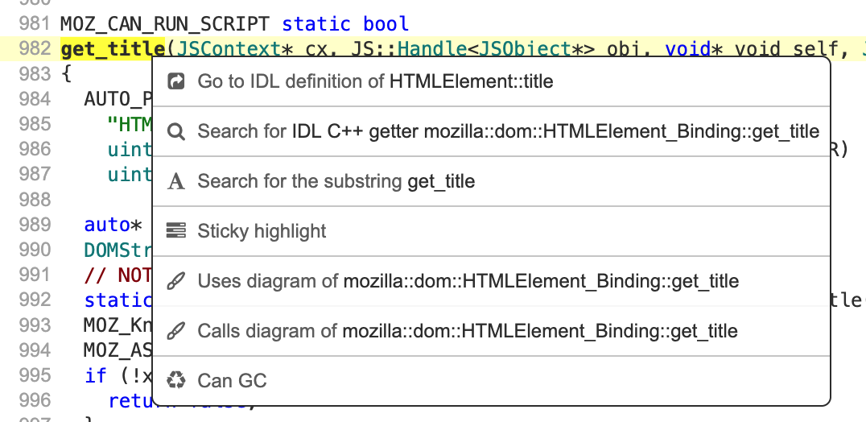Open Calls diagram of HTMLElement_Binding::get_title
This screenshot has height=422, width=866.
467,331
